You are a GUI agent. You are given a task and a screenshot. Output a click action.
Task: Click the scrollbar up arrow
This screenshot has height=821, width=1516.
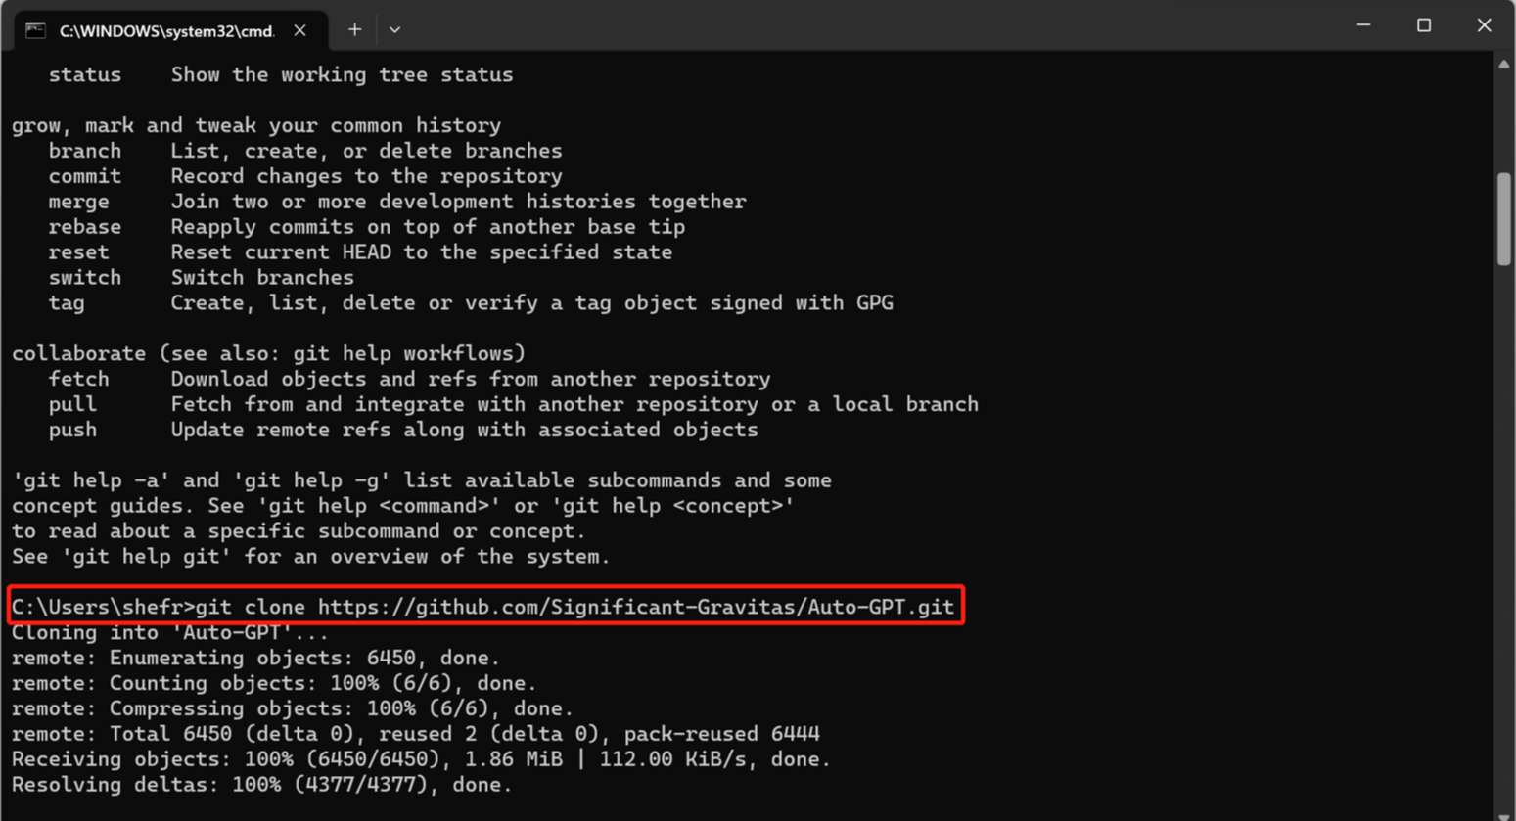click(1504, 64)
